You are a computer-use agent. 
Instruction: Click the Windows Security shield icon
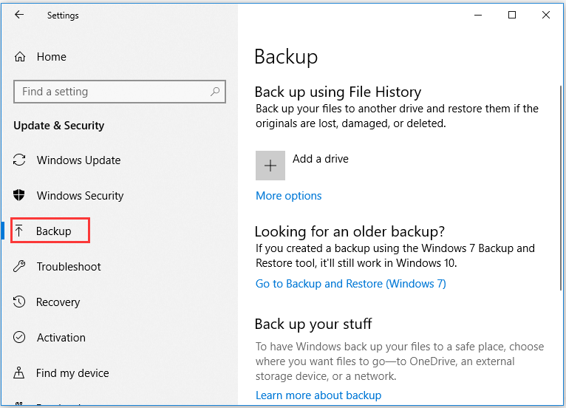(x=20, y=196)
